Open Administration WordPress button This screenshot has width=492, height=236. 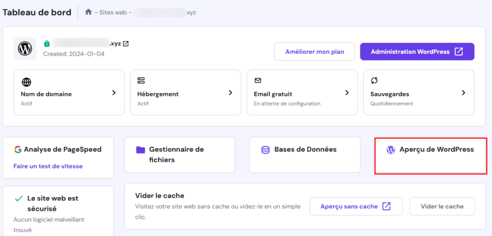coord(417,52)
